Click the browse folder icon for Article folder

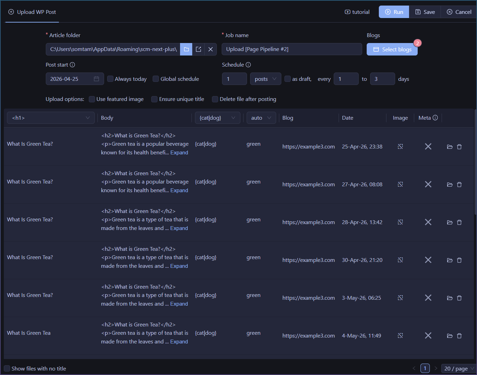click(x=186, y=49)
